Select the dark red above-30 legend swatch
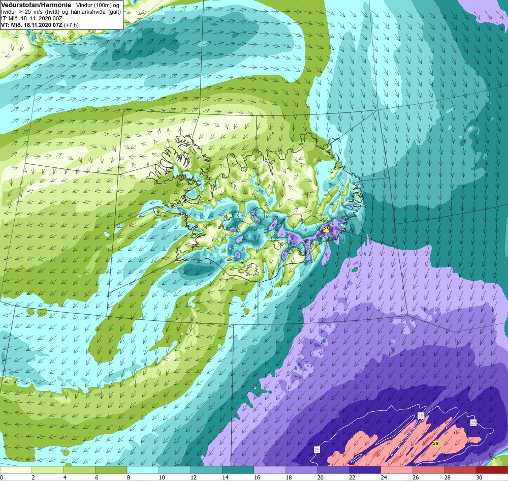508x481 pixels. click(492, 470)
